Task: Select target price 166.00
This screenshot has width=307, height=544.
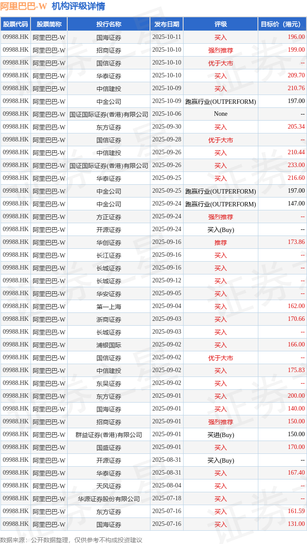Action: [296, 345]
